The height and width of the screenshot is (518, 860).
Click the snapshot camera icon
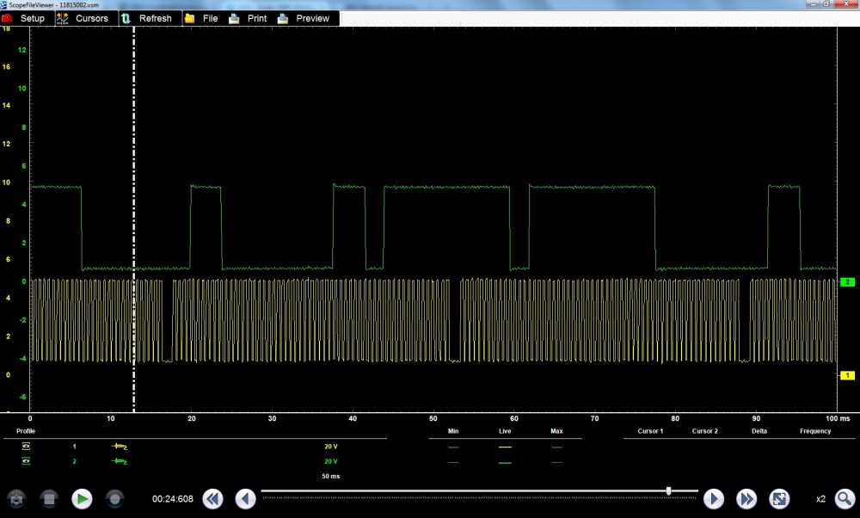tap(16, 498)
